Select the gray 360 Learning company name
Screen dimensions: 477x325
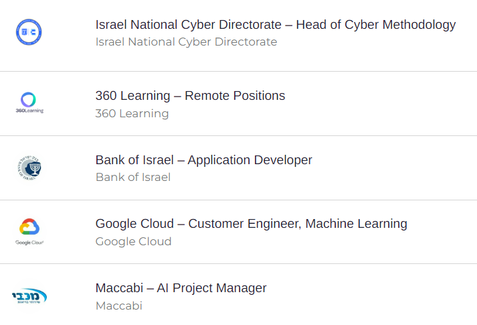tap(132, 113)
